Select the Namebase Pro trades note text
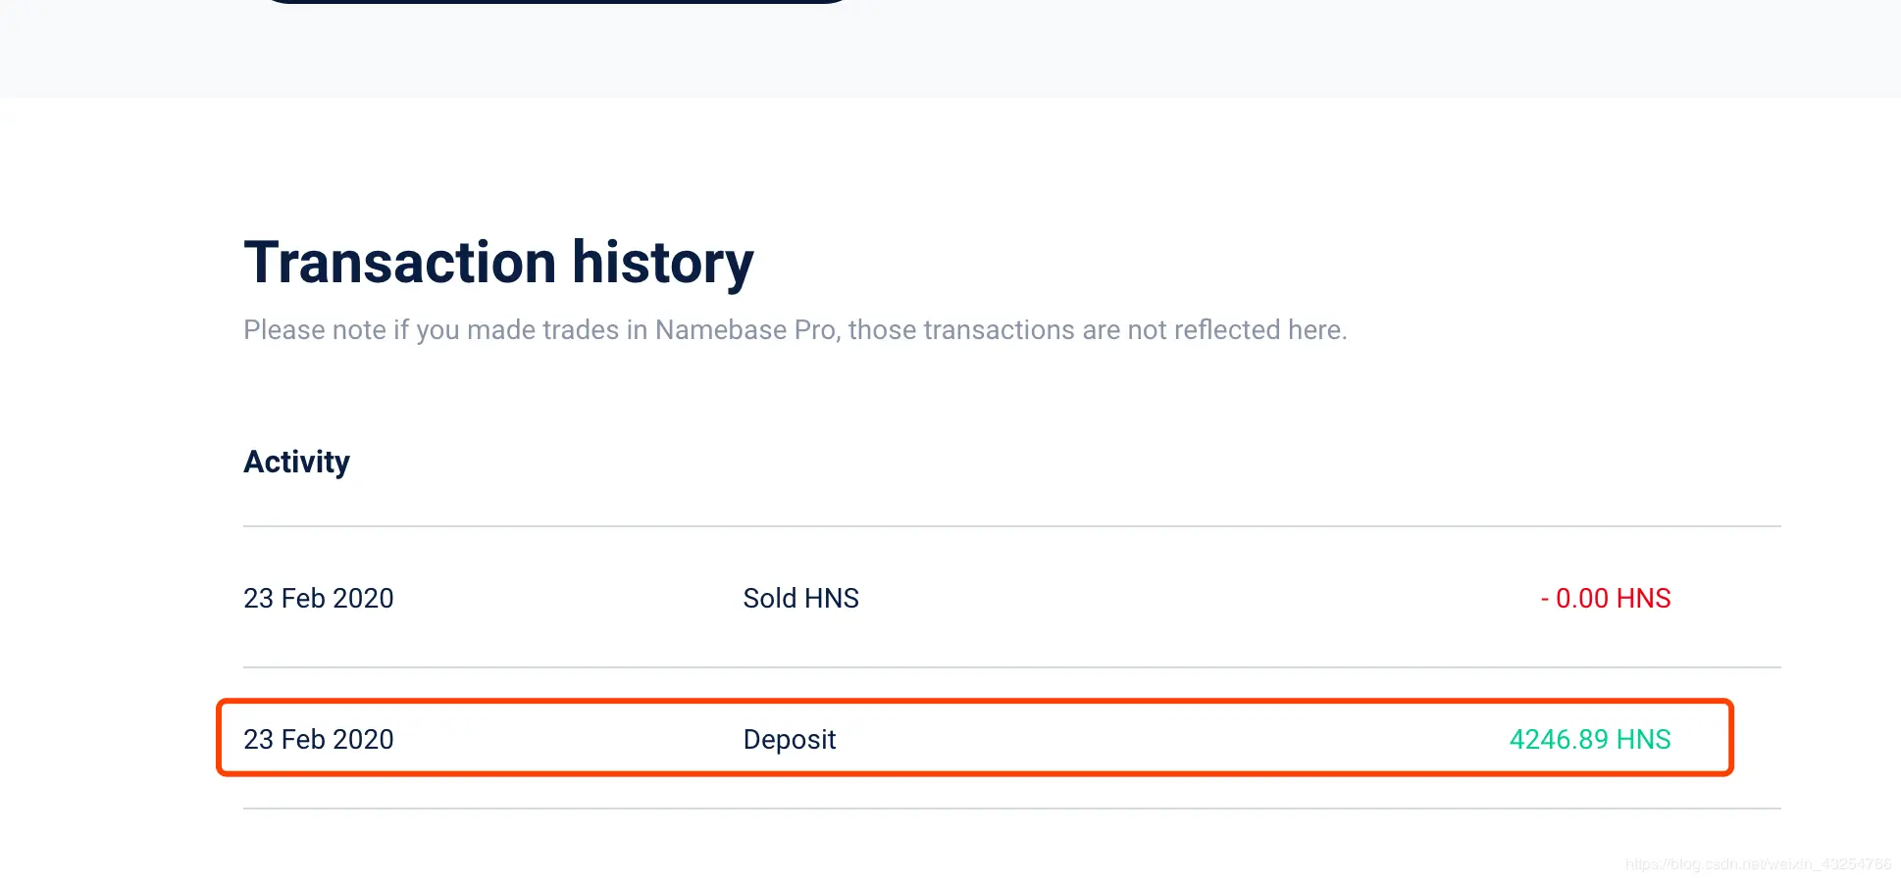The image size is (1901, 882). (796, 330)
